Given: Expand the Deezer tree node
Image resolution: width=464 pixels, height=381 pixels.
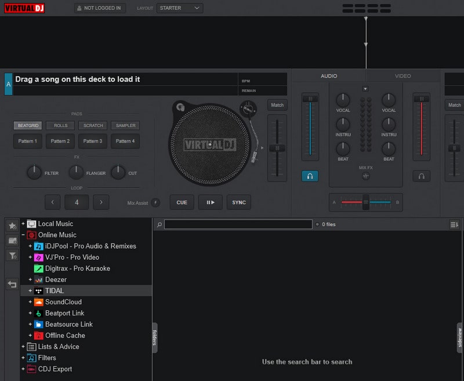Looking at the screenshot, I should coord(30,280).
